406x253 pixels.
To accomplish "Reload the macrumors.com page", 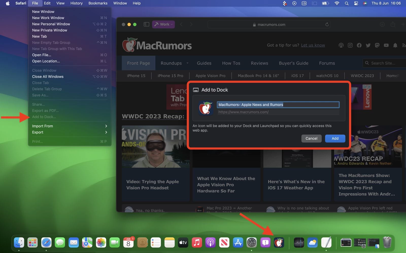I will point(327,24).
